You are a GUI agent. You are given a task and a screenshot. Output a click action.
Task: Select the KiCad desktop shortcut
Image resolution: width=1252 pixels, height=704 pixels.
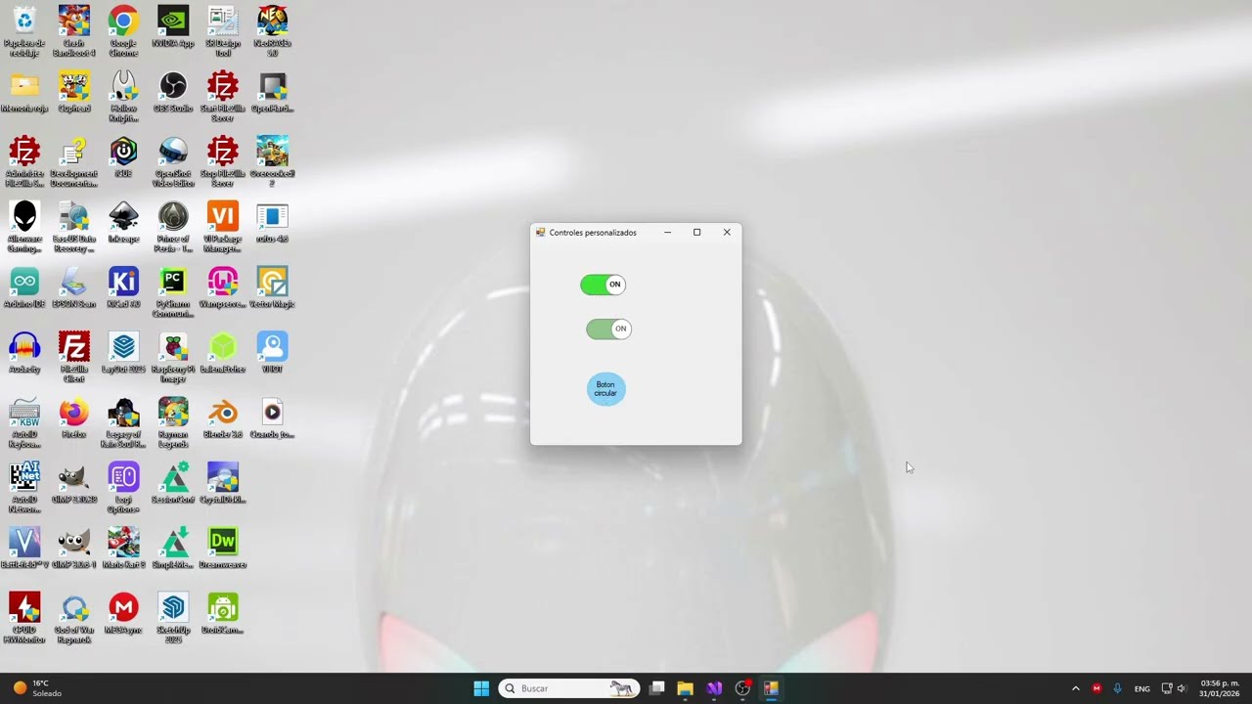pyautogui.click(x=123, y=287)
